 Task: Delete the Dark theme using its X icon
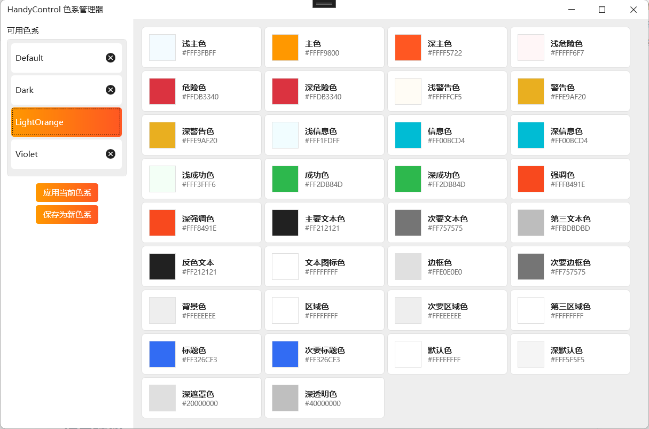[111, 90]
